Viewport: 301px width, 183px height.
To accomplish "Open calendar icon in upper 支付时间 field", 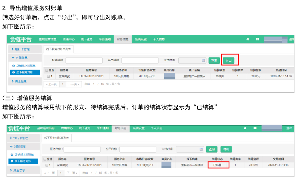I will (203, 60).
